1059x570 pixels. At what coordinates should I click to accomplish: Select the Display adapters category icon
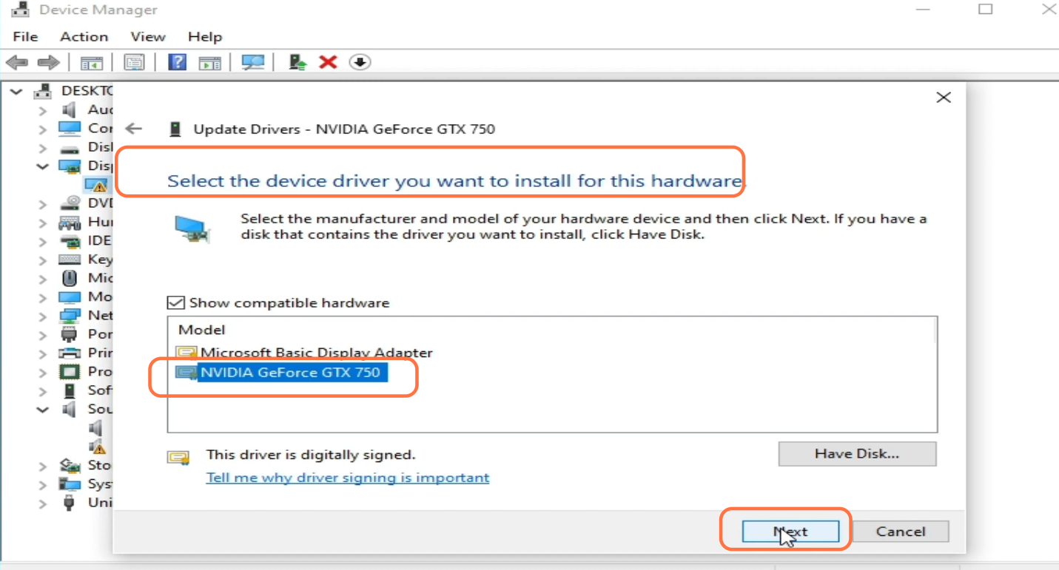pyautogui.click(x=70, y=166)
